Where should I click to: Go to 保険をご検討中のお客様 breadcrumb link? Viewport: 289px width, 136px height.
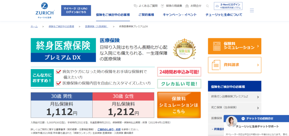pos(61,26)
